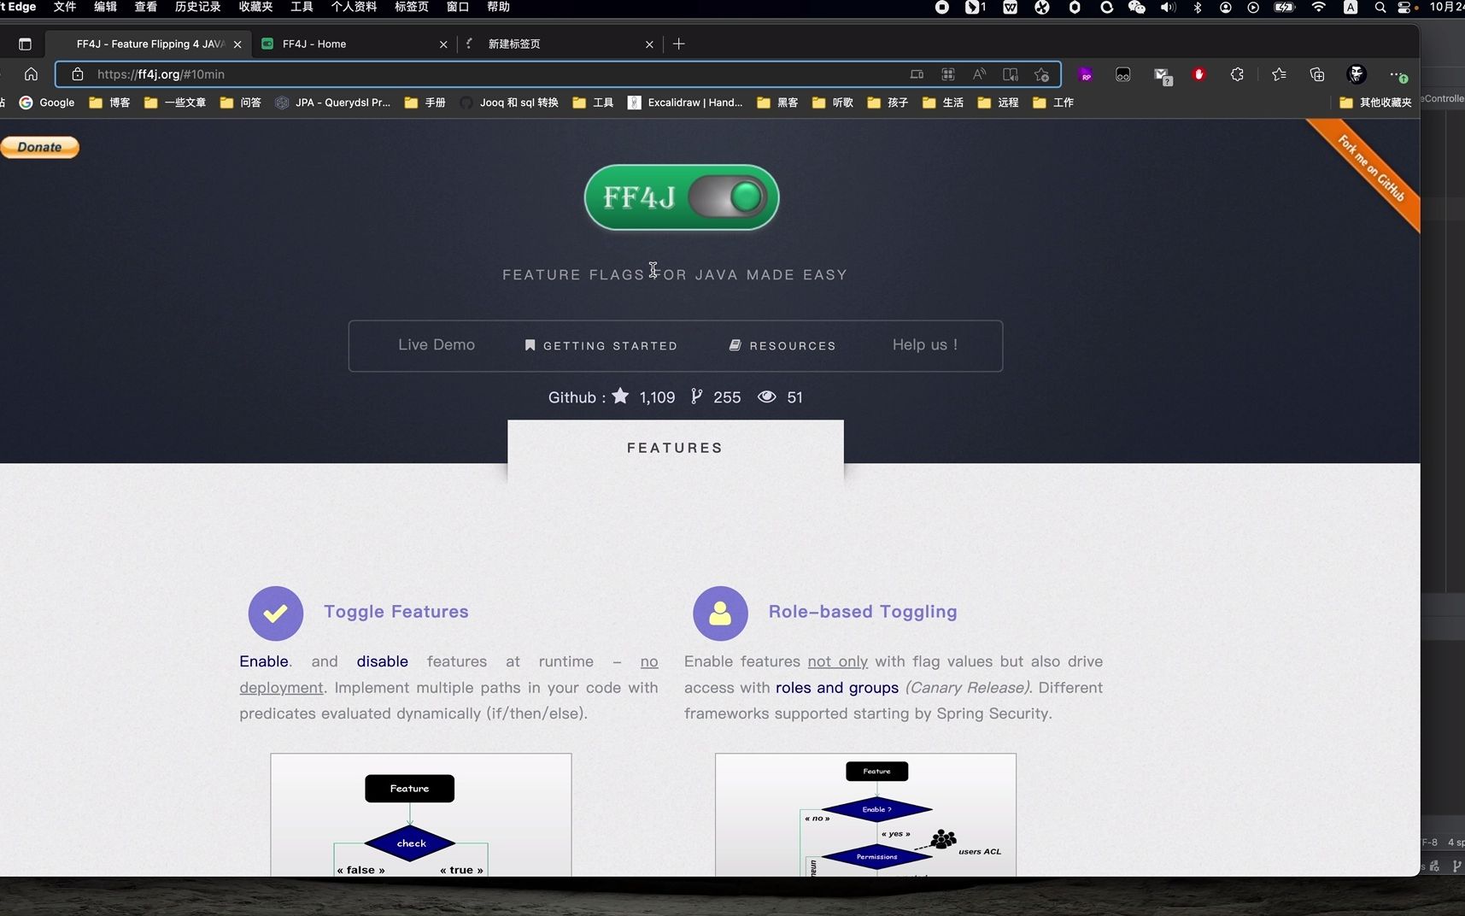Open the macOS Wi-Fi status icon

point(1319,7)
